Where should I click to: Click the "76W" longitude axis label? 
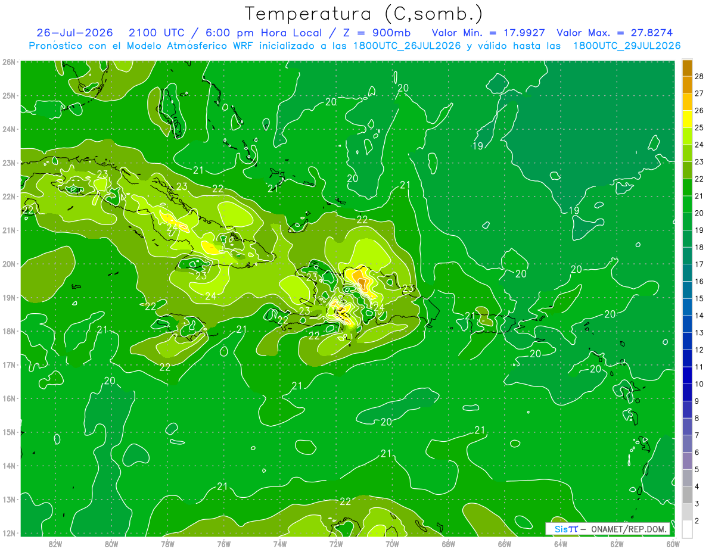[223, 543]
